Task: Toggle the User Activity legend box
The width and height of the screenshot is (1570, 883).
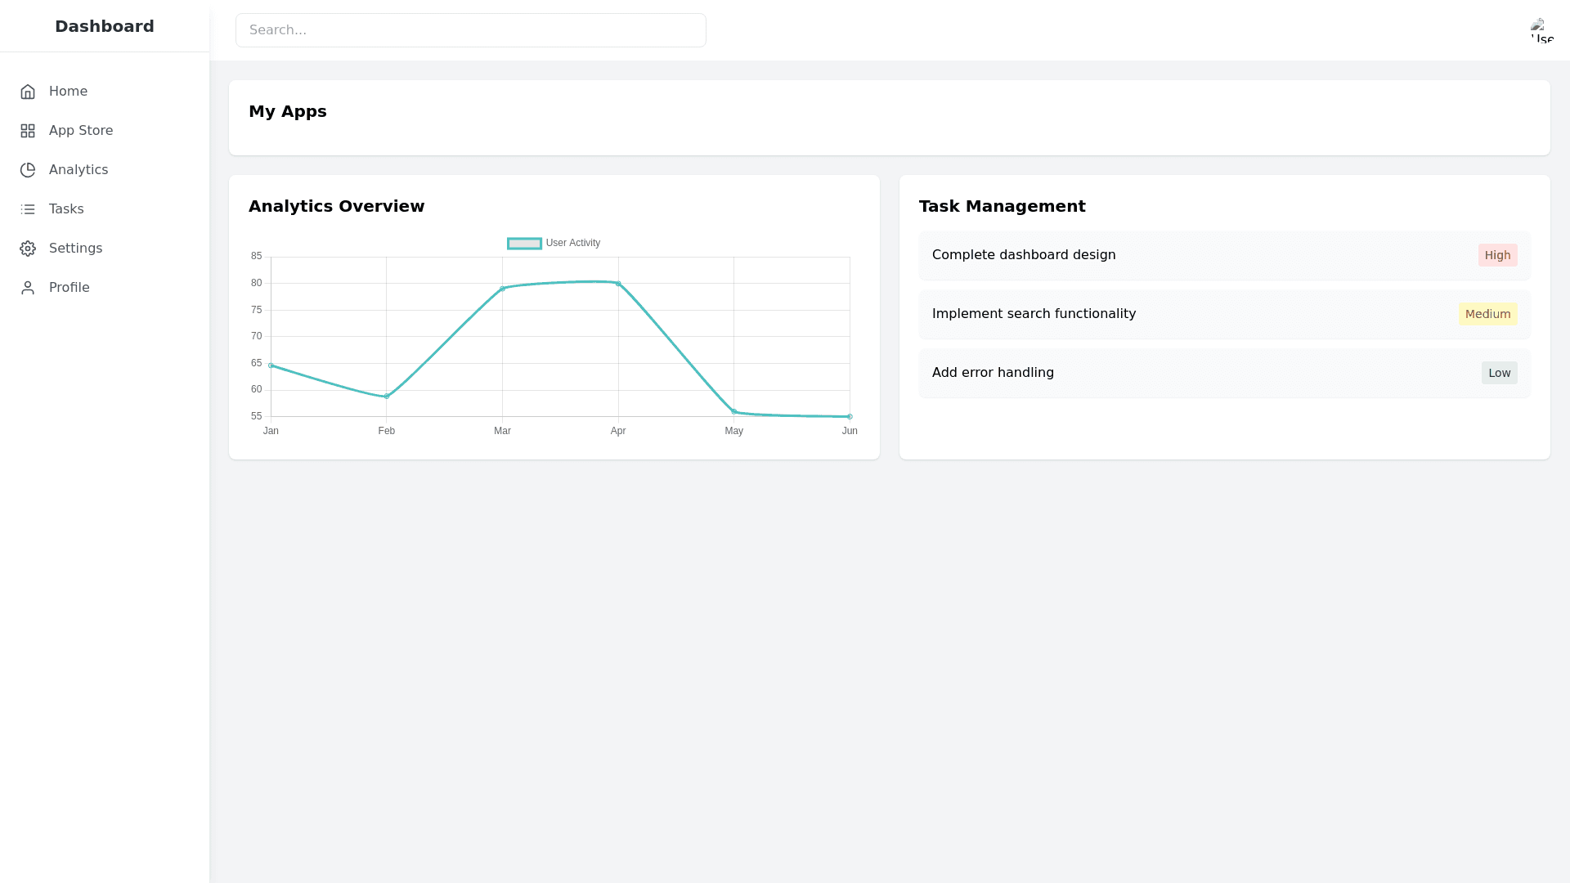Action: pyautogui.click(x=524, y=244)
